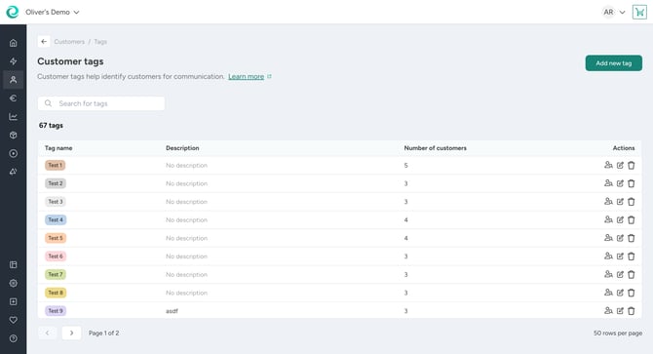The height and width of the screenshot is (354, 653).
Task: Click the Add new tag button
Action: point(613,63)
